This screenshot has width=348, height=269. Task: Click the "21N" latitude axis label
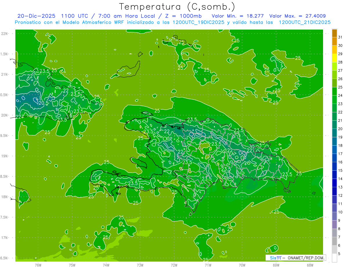[x=4, y=74]
